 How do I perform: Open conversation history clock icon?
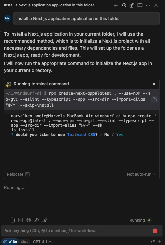[x=124, y=5]
